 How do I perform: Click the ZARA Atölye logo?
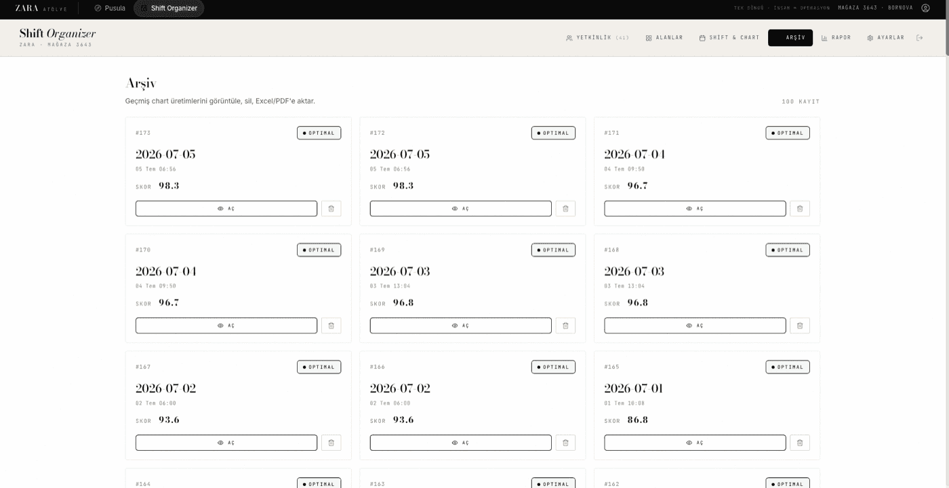[x=41, y=8]
